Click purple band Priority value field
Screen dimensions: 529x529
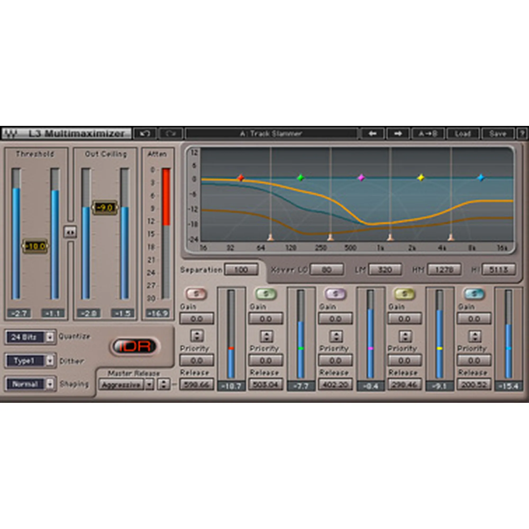[335, 361]
